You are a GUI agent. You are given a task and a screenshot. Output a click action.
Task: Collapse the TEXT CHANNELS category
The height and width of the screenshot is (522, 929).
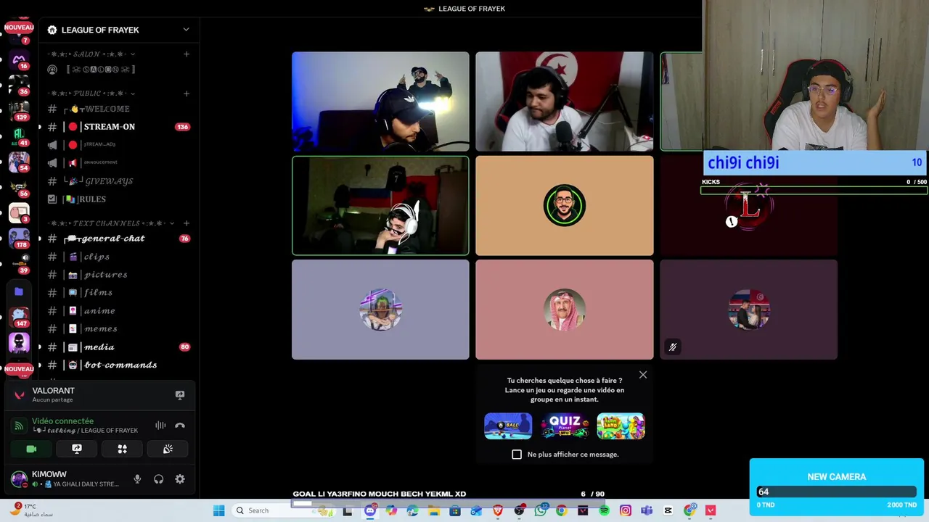pyautogui.click(x=112, y=223)
